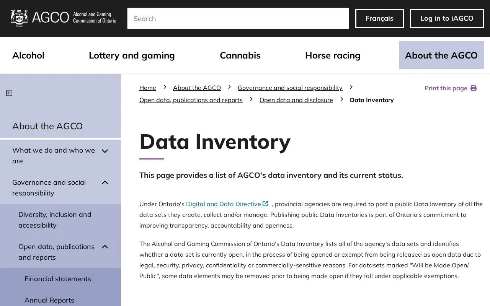490x306 pixels.
Task: Click the Open data and disclosure breadcrumb
Action: point(296,100)
